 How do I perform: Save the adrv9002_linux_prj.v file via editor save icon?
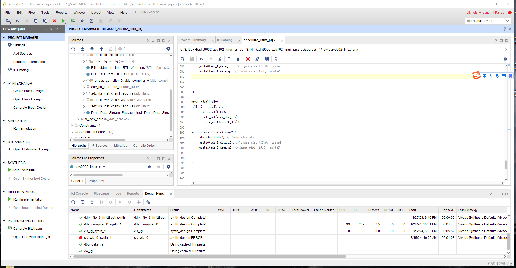click(x=192, y=59)
